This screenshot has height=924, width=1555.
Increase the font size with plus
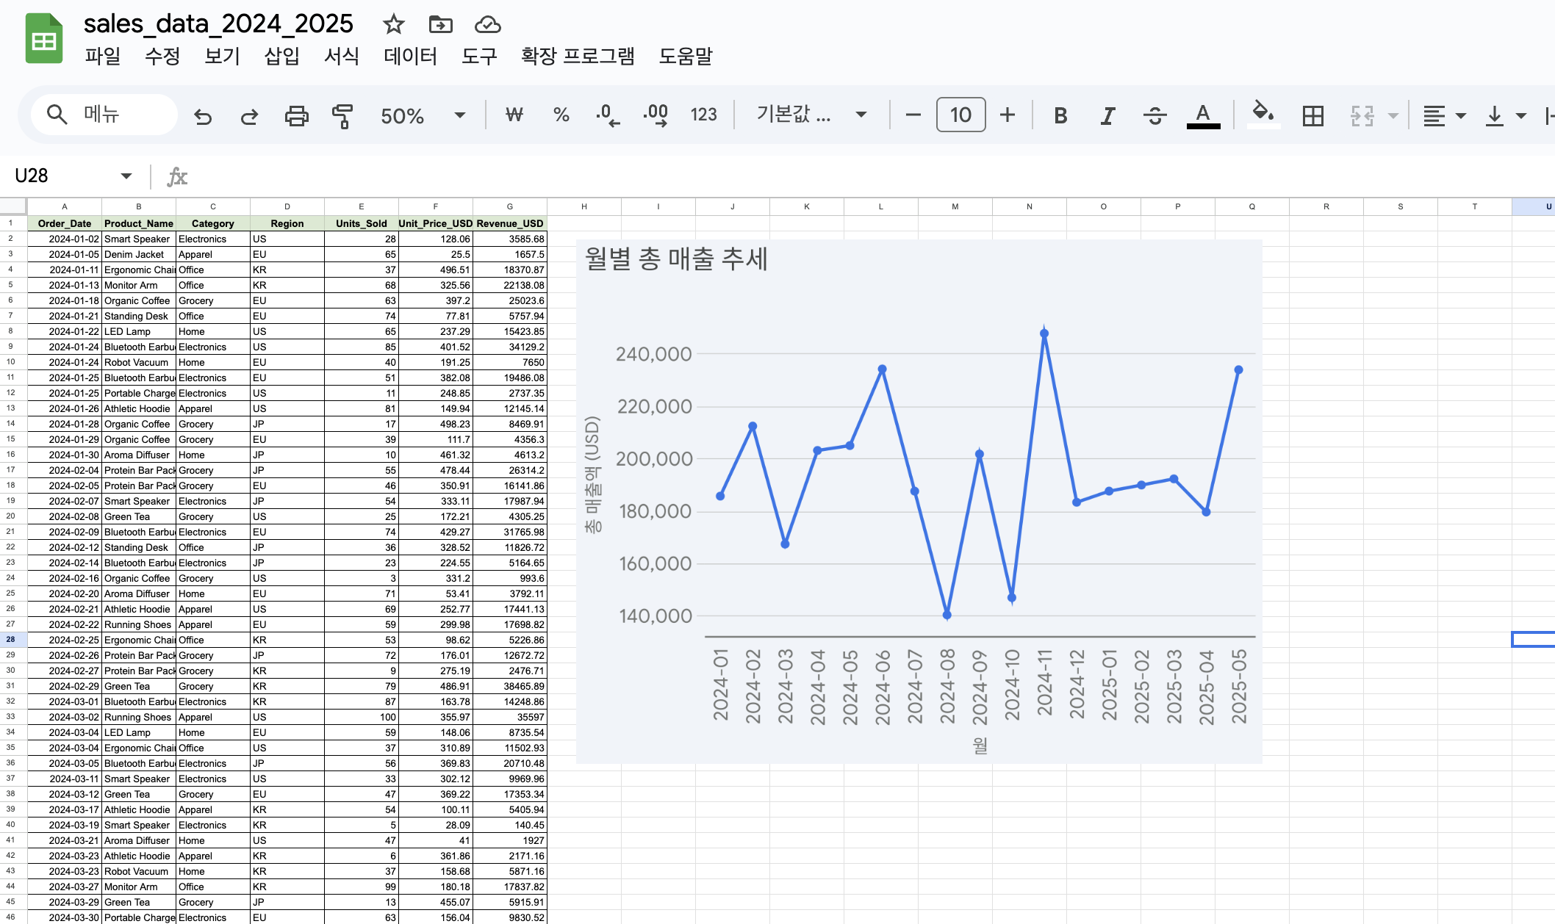[x=1008, y=115]
